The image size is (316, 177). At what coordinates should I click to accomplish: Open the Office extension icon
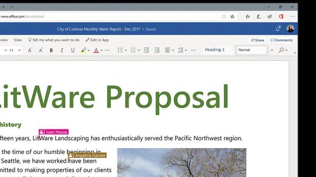click(281, 16)
